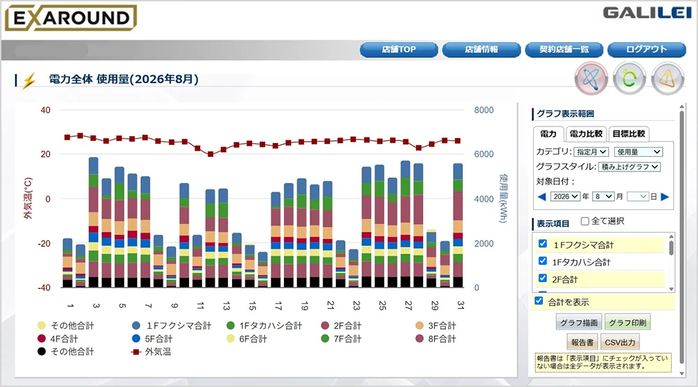
Task: Click the 2F合計 legend dot
Action: click(325, 325)
